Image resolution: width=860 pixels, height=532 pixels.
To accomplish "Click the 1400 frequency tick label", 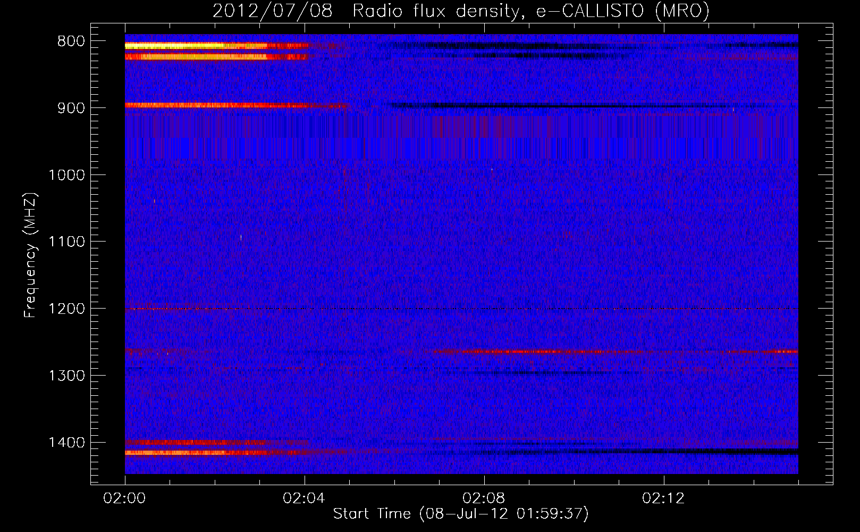I will (66, 443).
